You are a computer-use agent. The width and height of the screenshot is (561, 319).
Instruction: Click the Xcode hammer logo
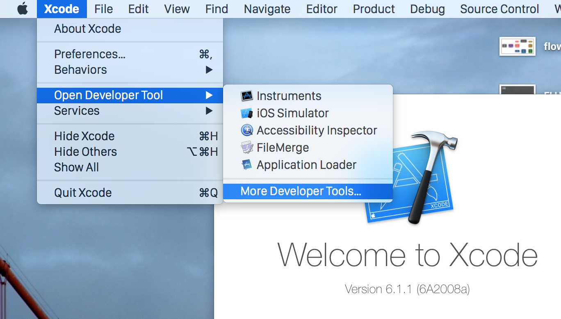(411, 177)
